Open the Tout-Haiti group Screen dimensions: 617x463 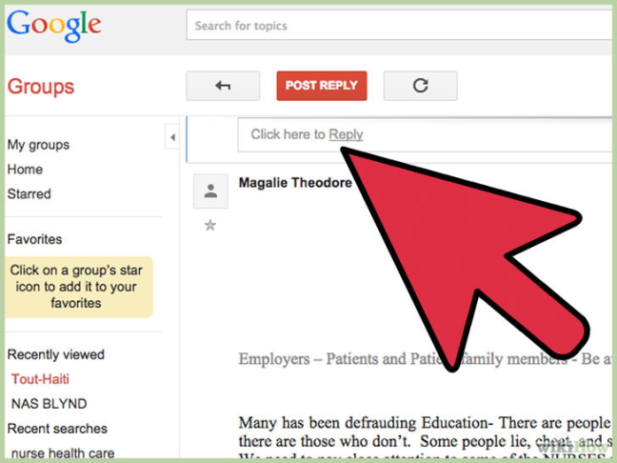click(x=40, y=379)
